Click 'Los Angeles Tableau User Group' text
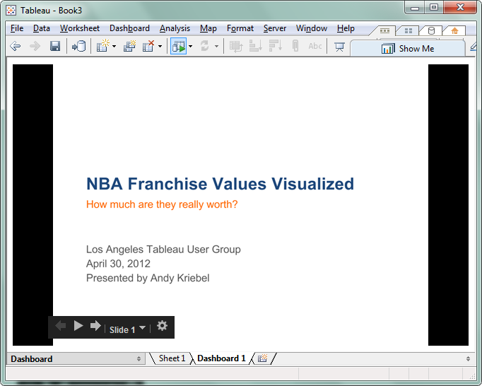482x386 pixels. 163,250
